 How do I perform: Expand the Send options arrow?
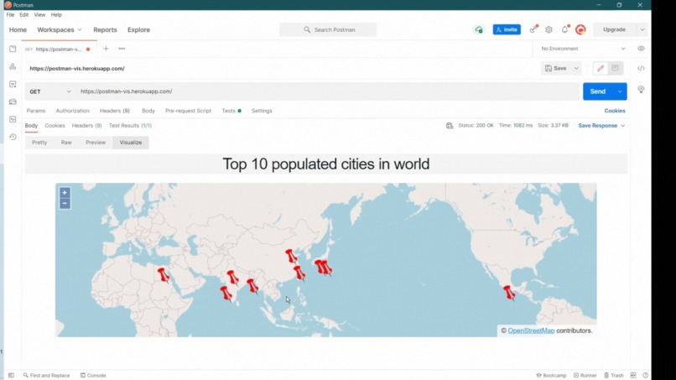pyautogui.click(x=620, y=91)
